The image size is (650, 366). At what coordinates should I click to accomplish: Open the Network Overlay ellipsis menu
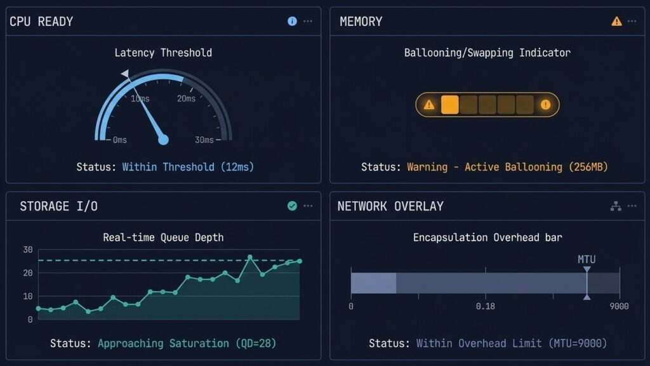(632, 205)
